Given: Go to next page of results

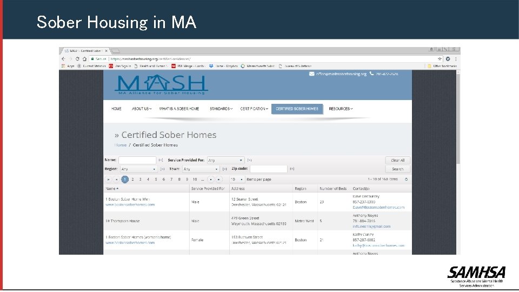Looking at the screenshot, I should (211, 180).
